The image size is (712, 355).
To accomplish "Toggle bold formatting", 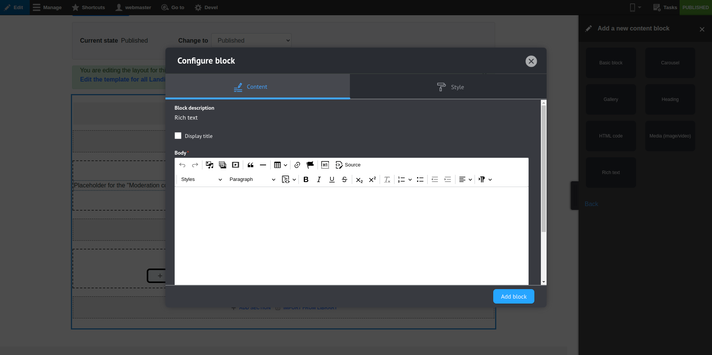I will (306, 179).
